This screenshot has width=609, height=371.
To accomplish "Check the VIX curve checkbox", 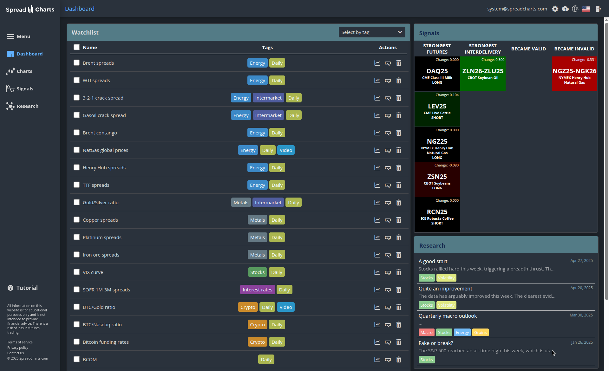I will click(x=76, y=272).
